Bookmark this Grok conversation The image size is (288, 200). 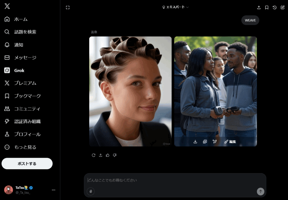(x=267, y=8)
